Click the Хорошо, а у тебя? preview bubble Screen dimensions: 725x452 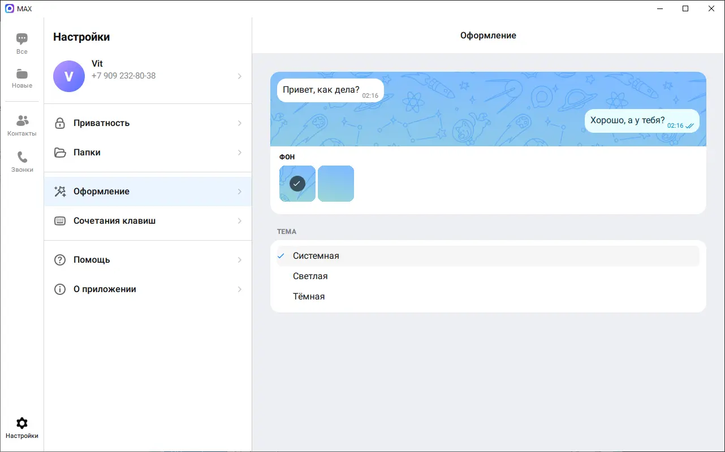coord(642,121)
